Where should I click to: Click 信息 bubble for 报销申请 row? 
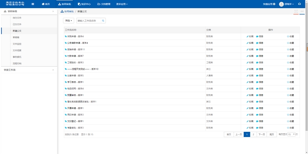click(260, 49)
